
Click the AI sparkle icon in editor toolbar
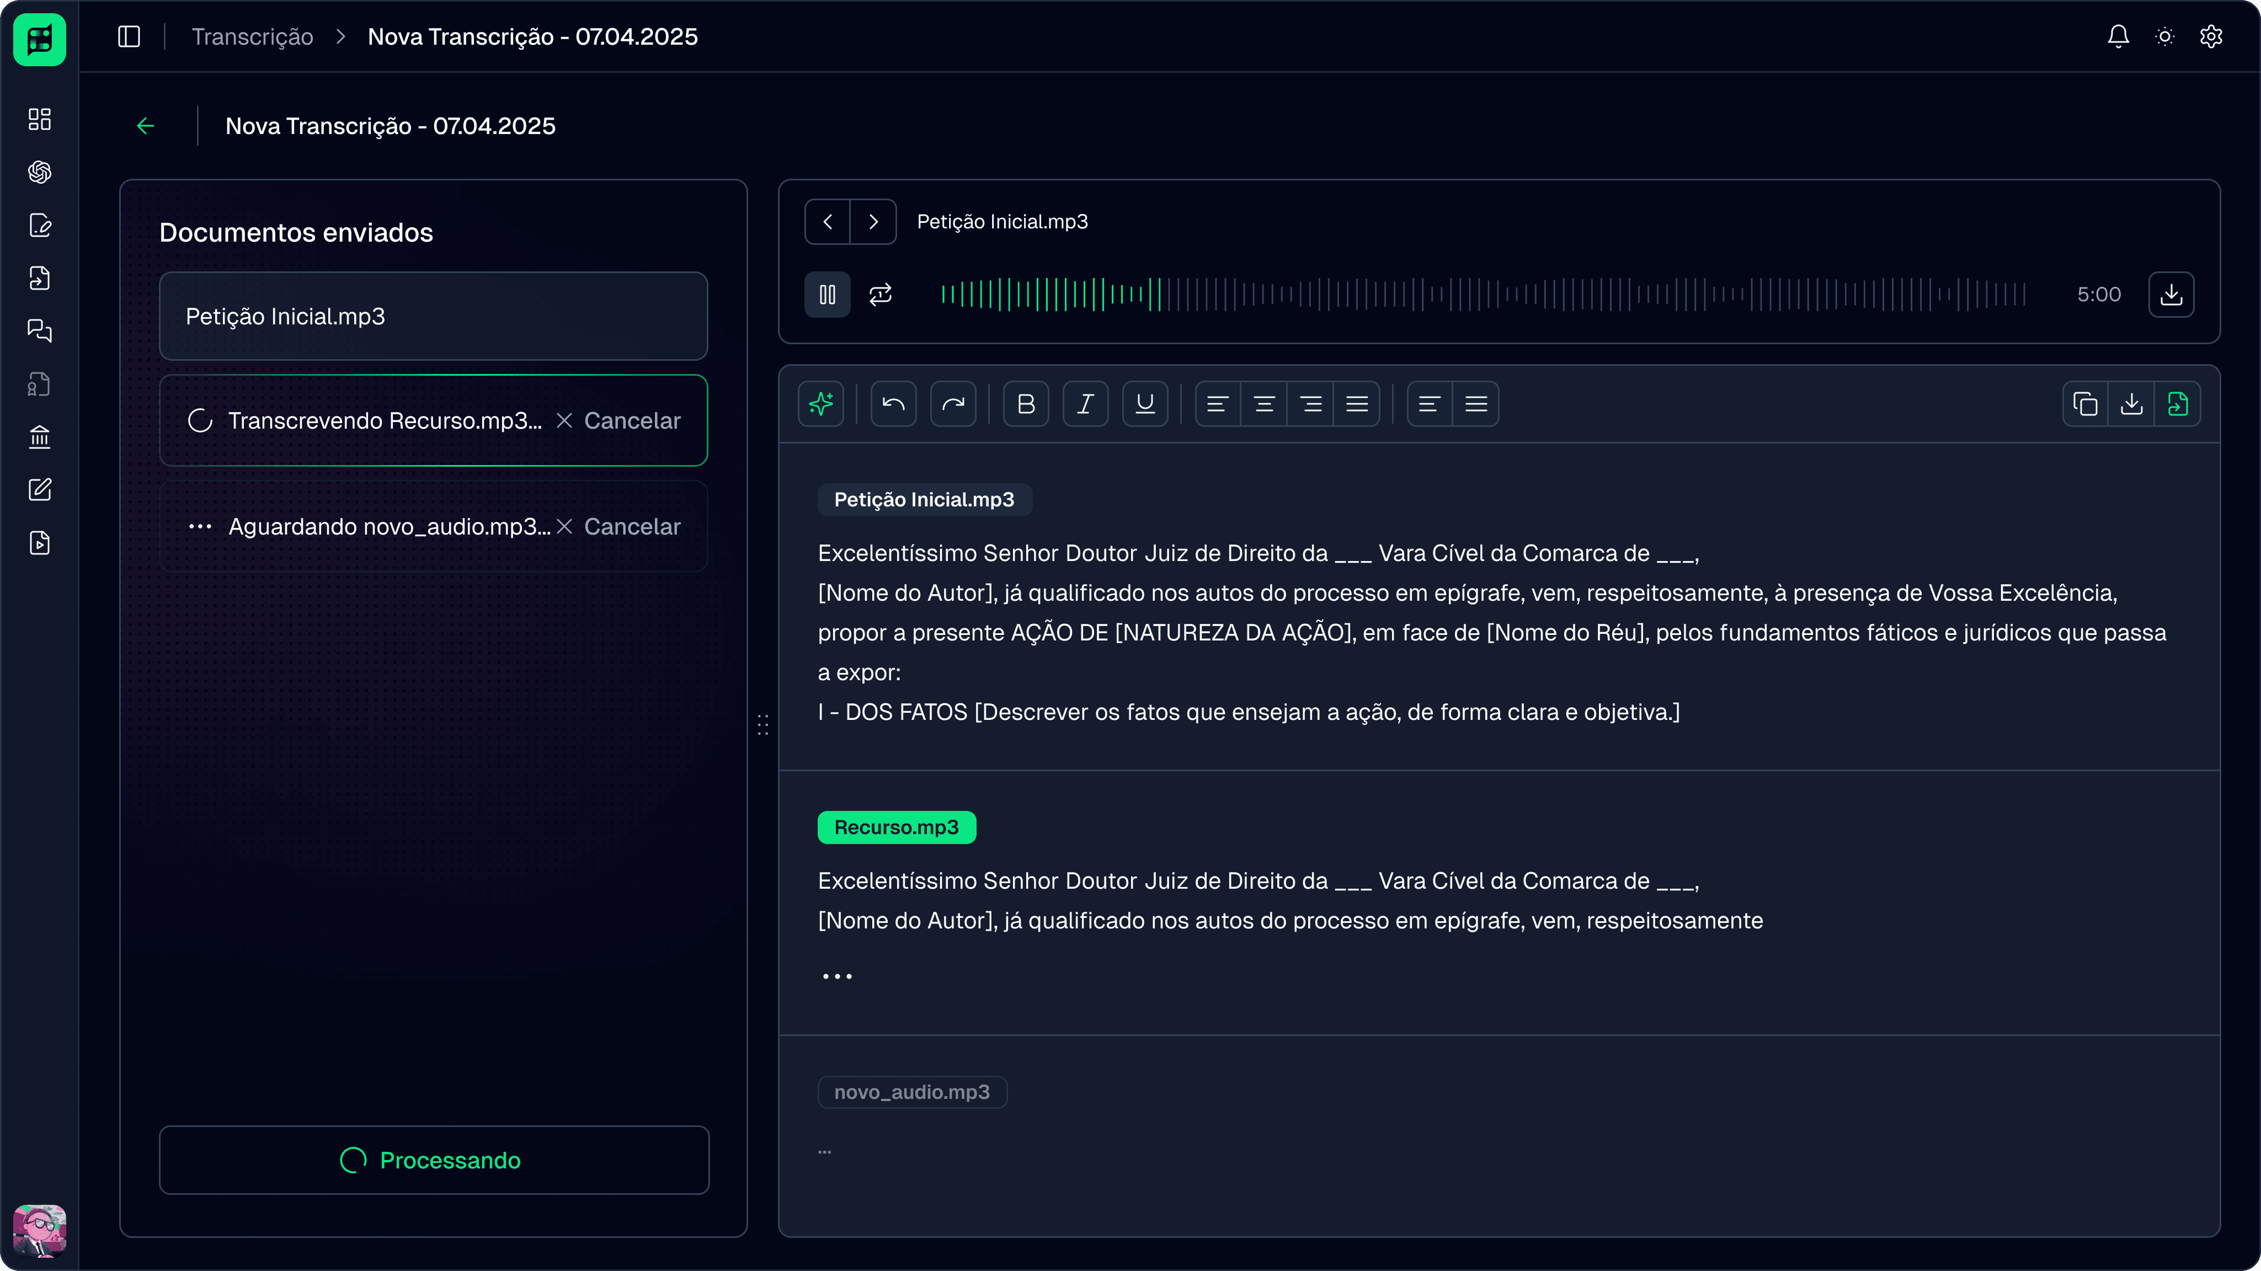[820, 404]
